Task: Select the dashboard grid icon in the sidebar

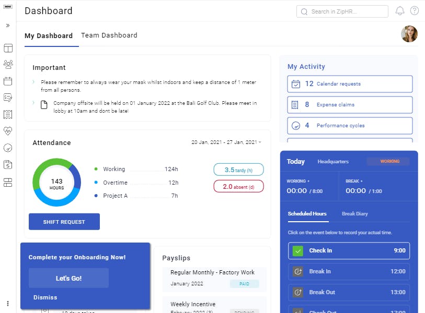Action: coord(7,47)
